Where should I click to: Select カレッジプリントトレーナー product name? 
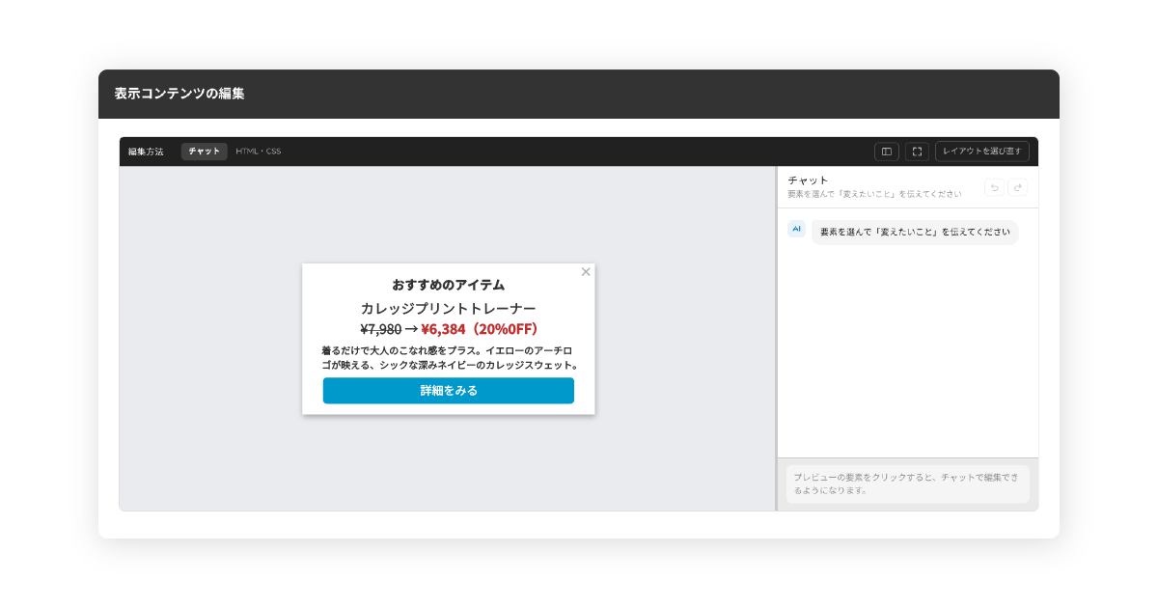coord(449,309)
